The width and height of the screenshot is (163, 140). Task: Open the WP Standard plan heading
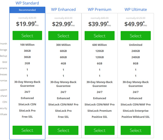[x=27, y=3]
